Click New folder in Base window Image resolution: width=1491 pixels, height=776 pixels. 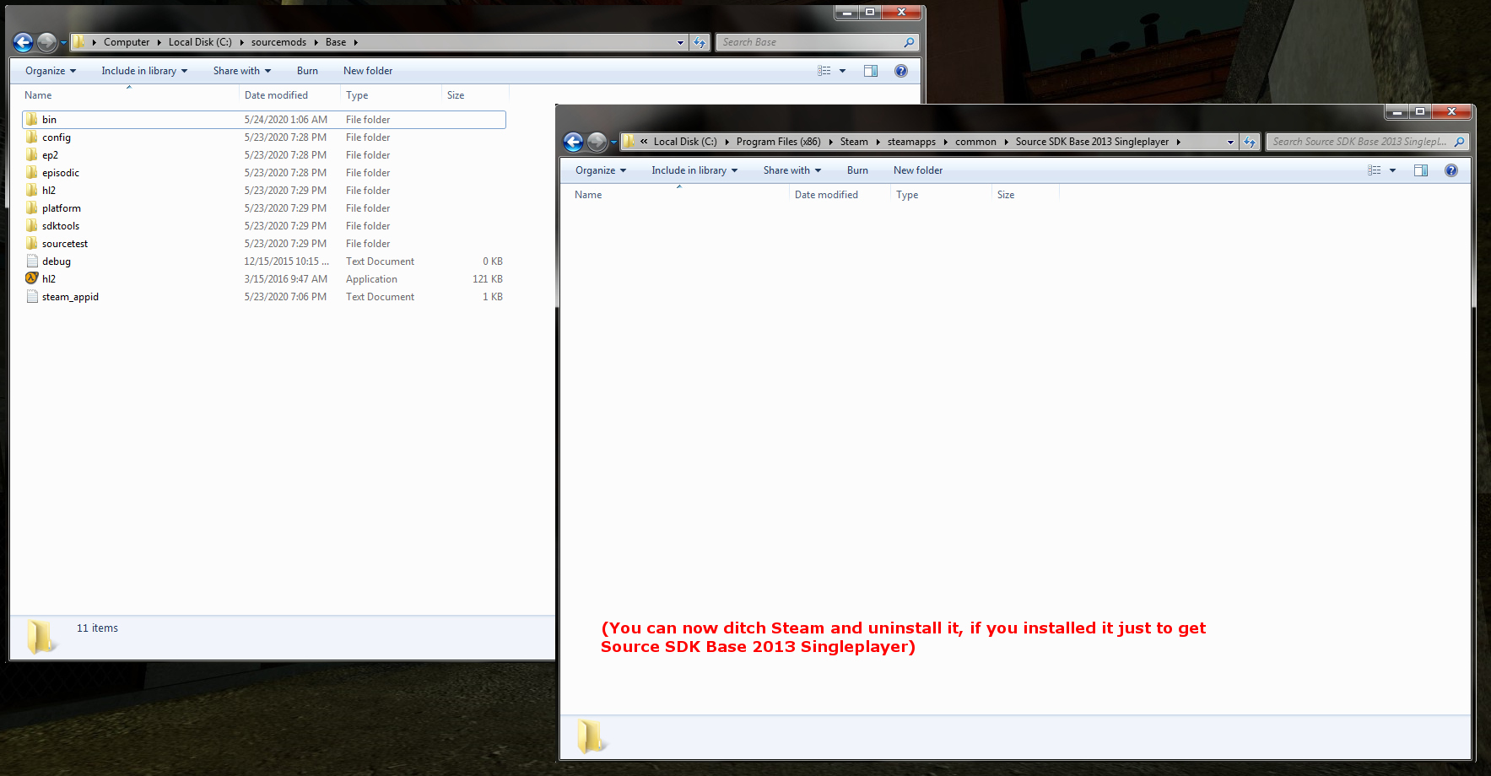click(x=368, y=71)
